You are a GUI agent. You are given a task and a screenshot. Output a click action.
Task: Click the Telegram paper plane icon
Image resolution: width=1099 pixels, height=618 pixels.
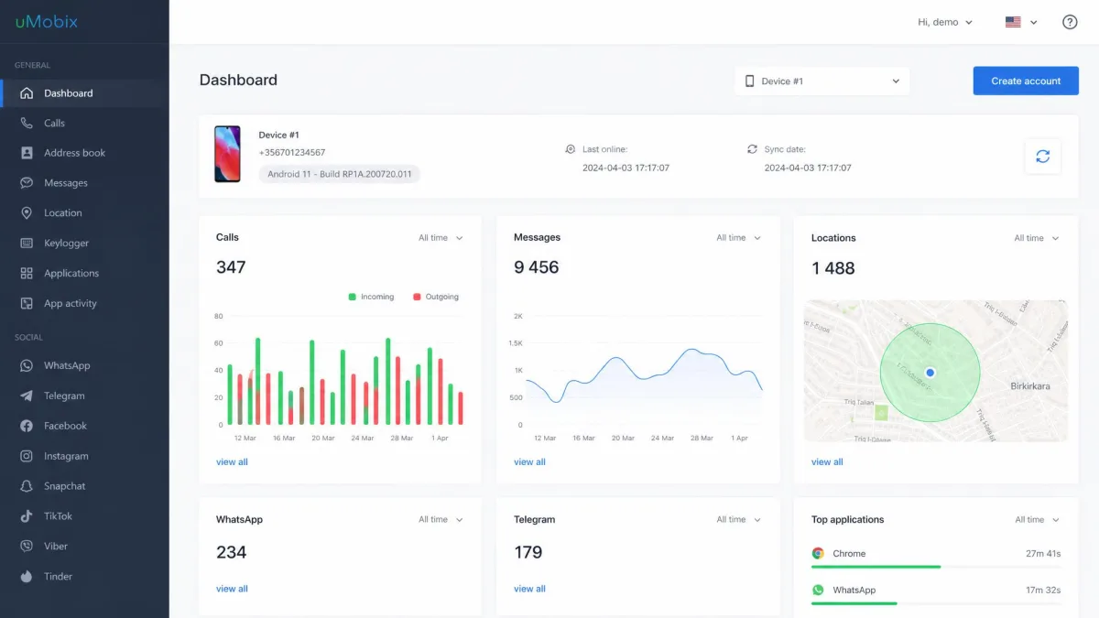pos(26,396)
